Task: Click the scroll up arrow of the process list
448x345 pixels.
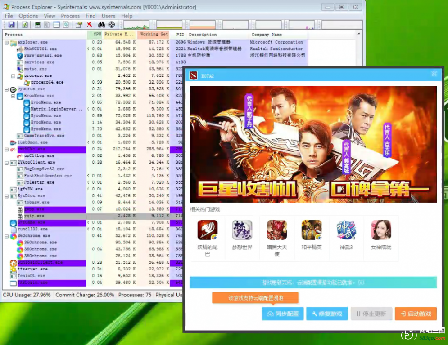Action: click(358, 34)
